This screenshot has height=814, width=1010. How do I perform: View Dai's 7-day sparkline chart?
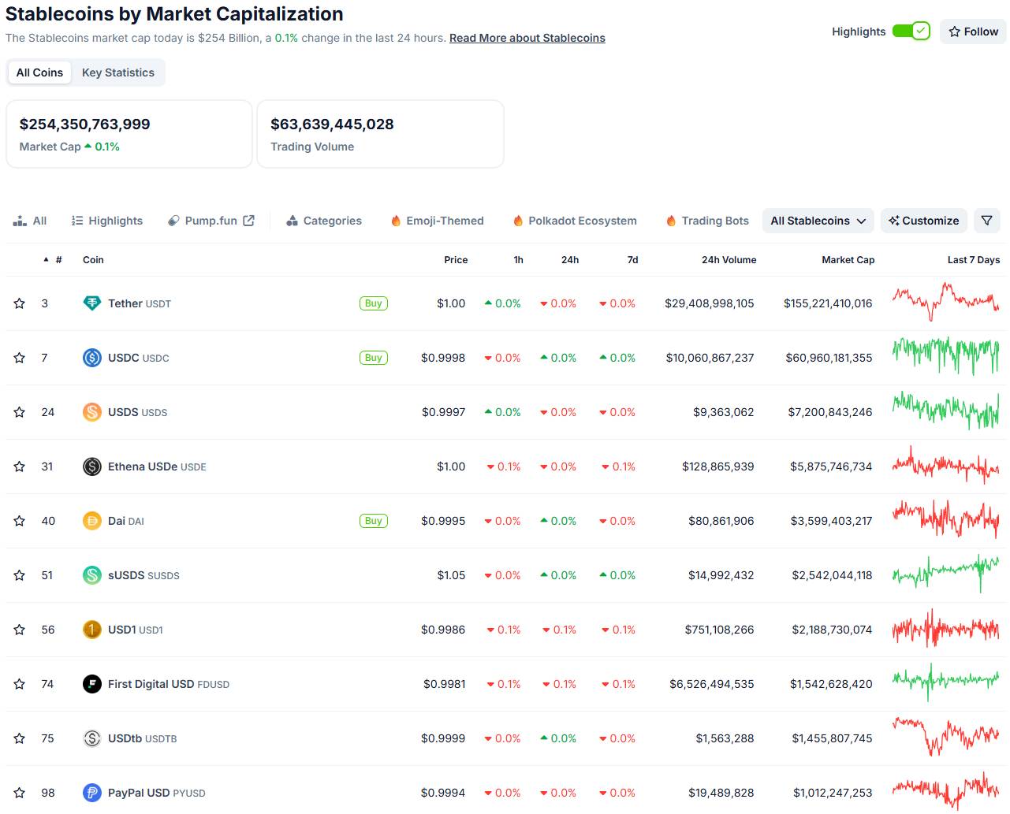click(945, 519)
